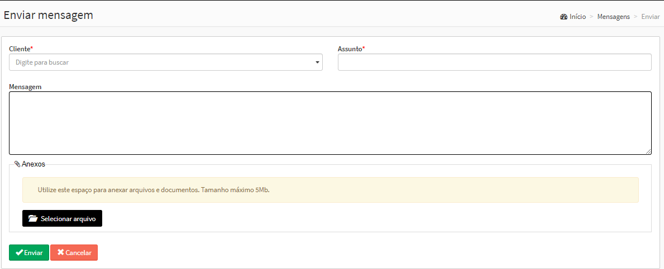This screenshot has width=664, height=269.
Task: Click the open folder icon on Selecionar arquivo
Action: 33,219
